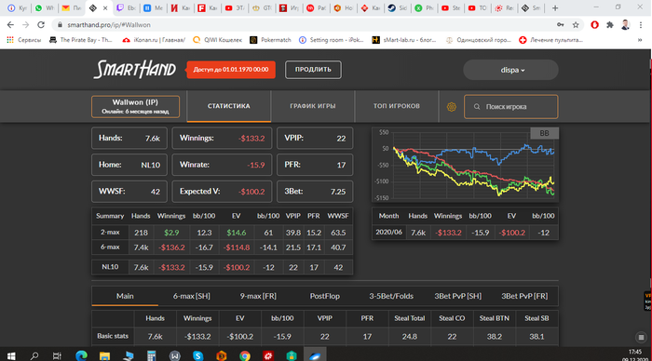
Task: Toggle the BB button on the graph
Action: [x=544, y=133]
